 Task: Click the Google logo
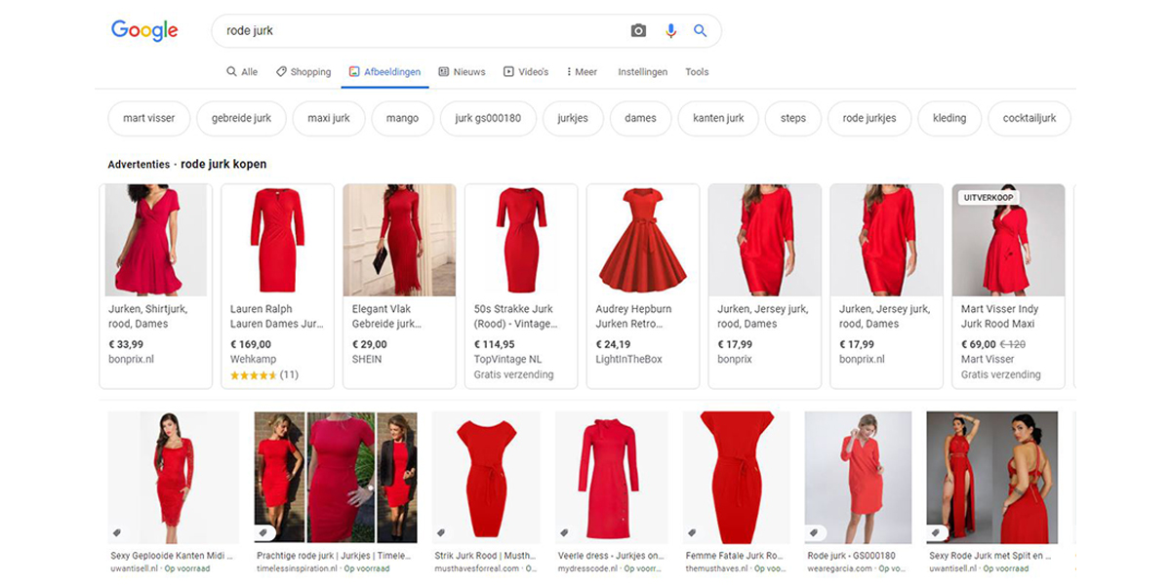(x=143, y=29)
